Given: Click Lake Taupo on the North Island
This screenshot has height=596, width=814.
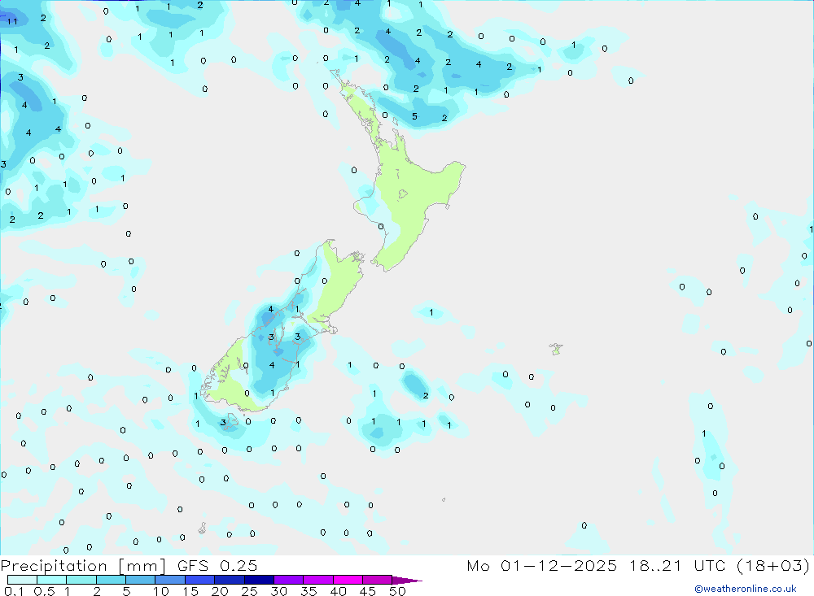Looking at the screenshot, I should point(403,194).
